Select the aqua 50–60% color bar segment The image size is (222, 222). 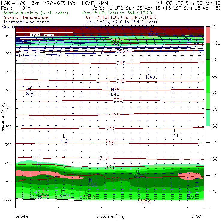coord(208,118)
